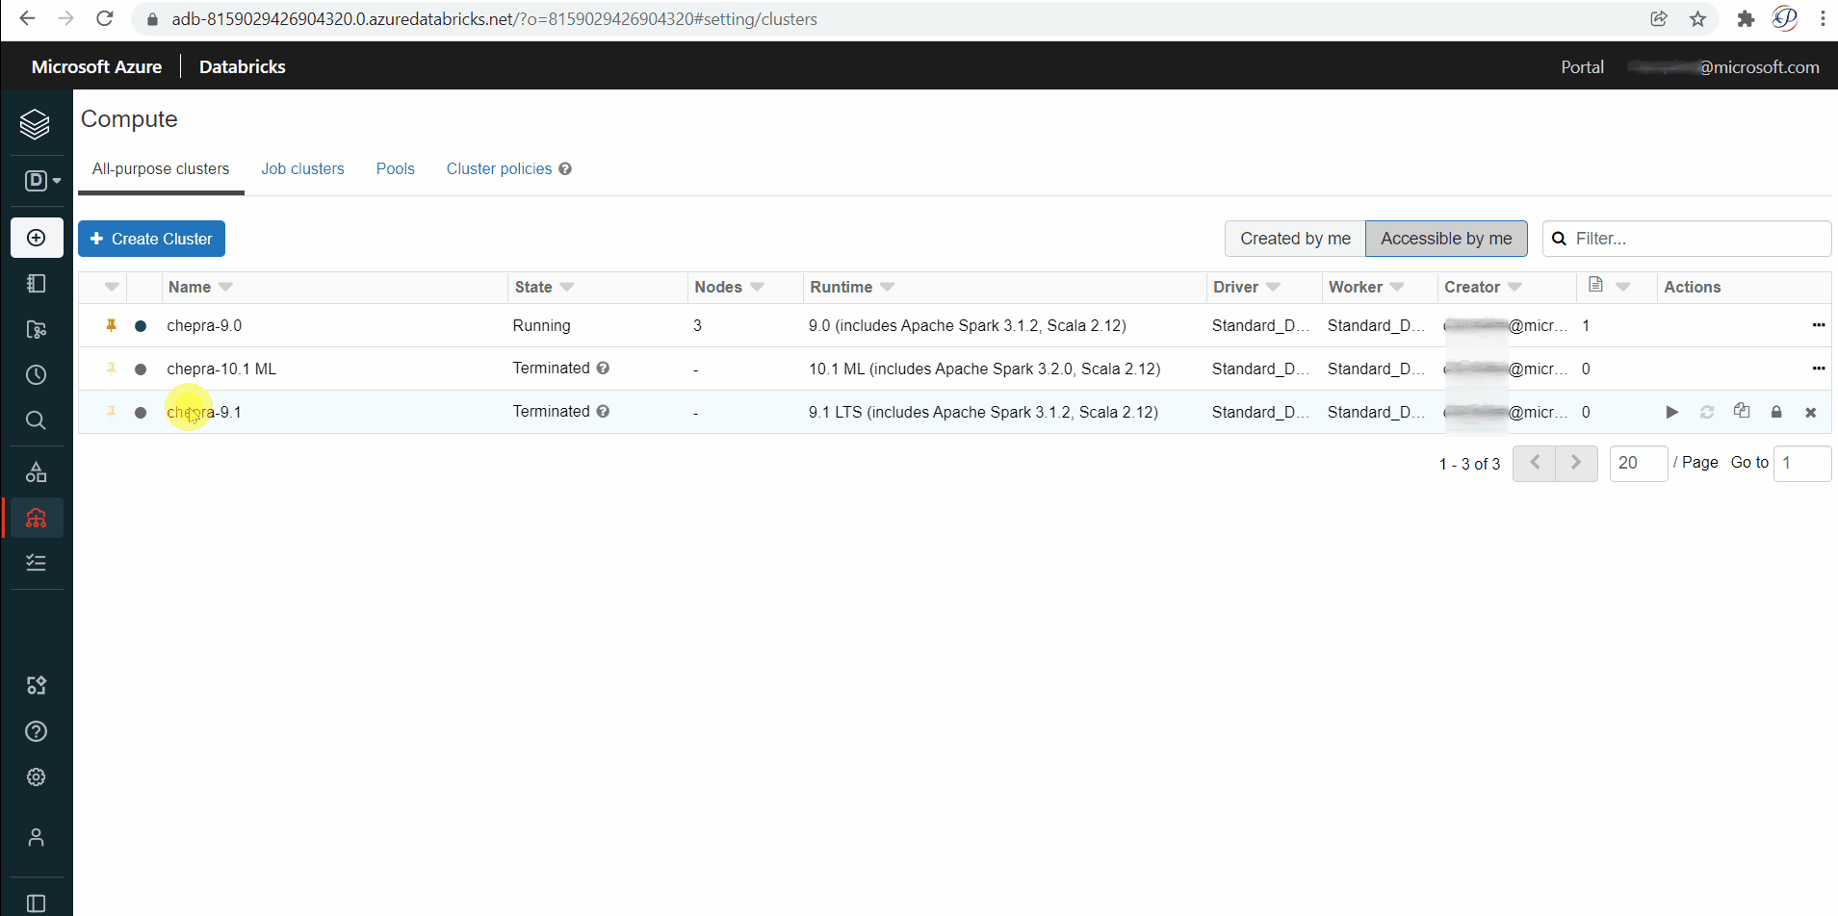The height and width of the screenshot is (916, 1838).
Task: Unpin the chepra-9.0 cluster
Action: tap(111, 325)
